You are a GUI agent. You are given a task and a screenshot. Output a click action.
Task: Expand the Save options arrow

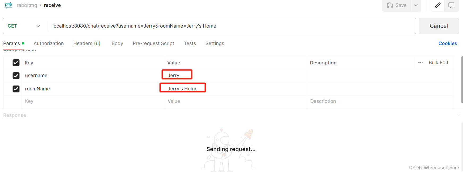[416, 5]
